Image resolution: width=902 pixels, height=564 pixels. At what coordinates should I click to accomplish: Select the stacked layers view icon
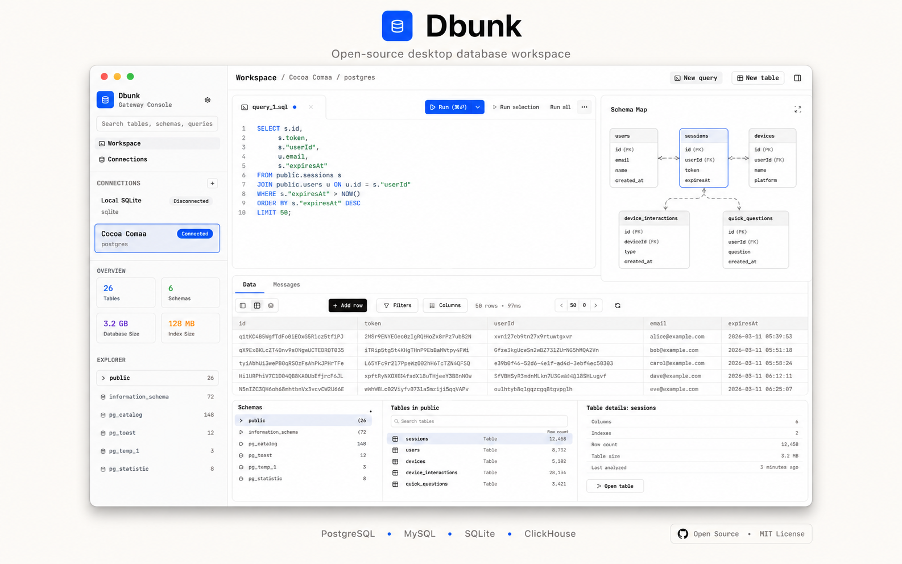point(271,305)
